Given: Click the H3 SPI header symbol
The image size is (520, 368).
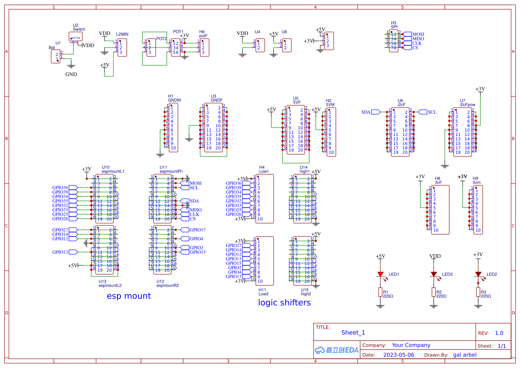Looking at the screenshot, I should coord(393,40).
